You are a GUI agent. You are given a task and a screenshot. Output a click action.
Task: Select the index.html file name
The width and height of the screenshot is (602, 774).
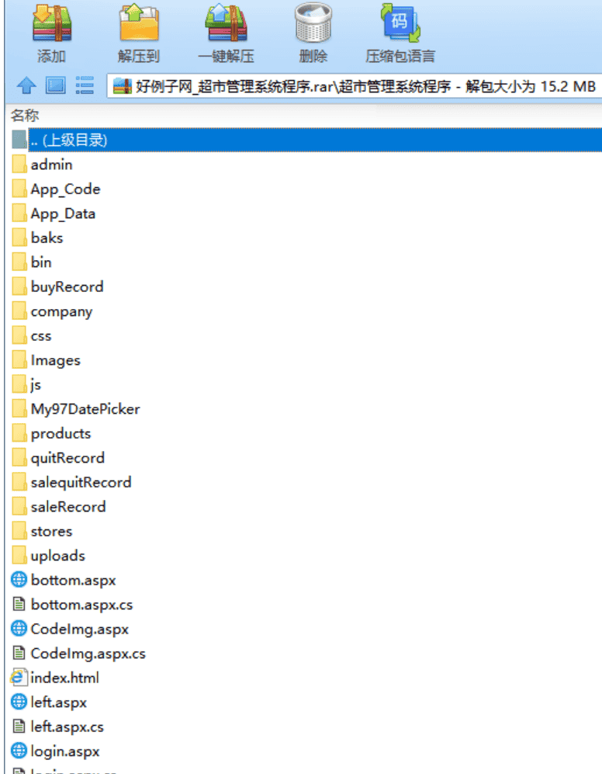(64, 678)
